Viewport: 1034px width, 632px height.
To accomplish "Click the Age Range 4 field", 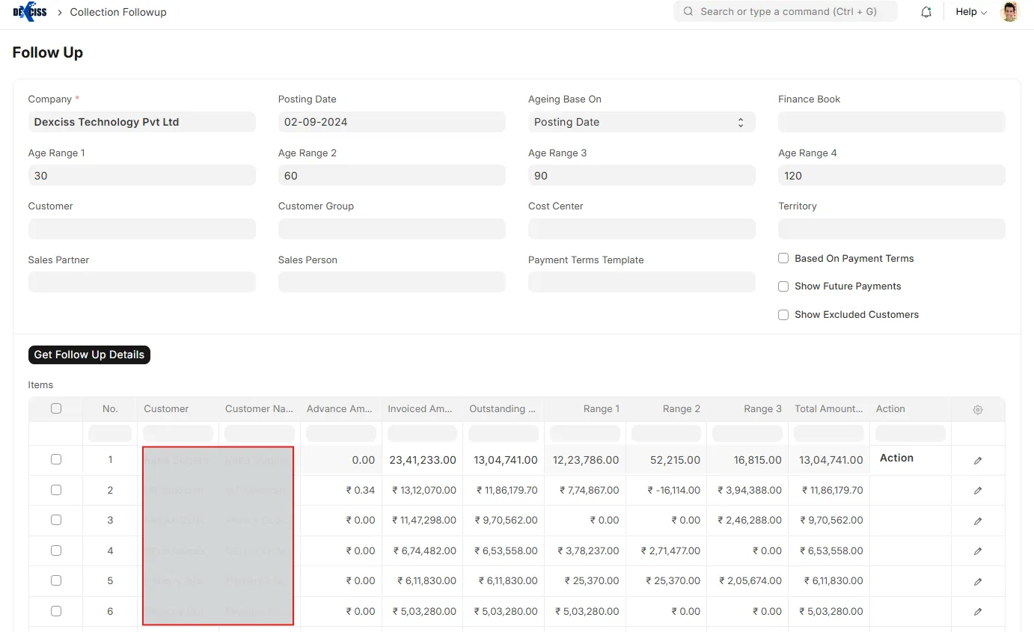I will point(892,176).
